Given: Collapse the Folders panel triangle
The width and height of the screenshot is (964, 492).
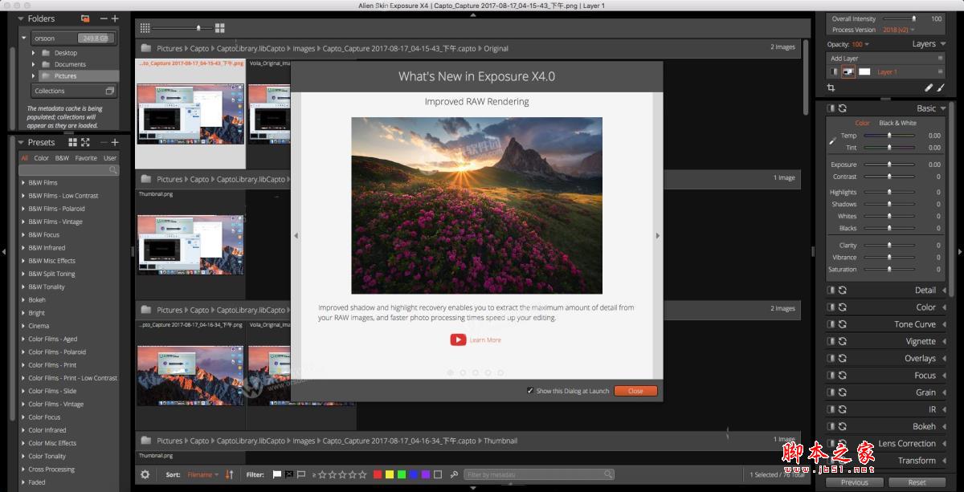Looking at the screenshot, I should [22, 18].
